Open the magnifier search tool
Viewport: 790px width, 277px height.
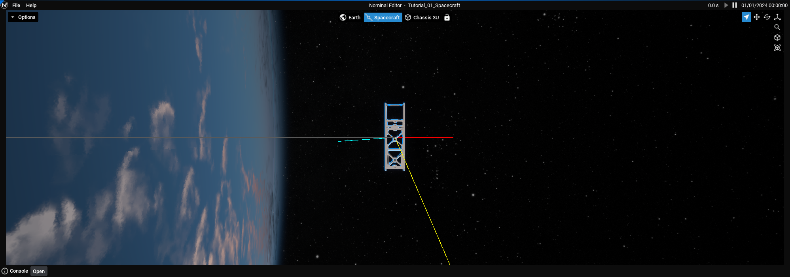click(777, 27)
